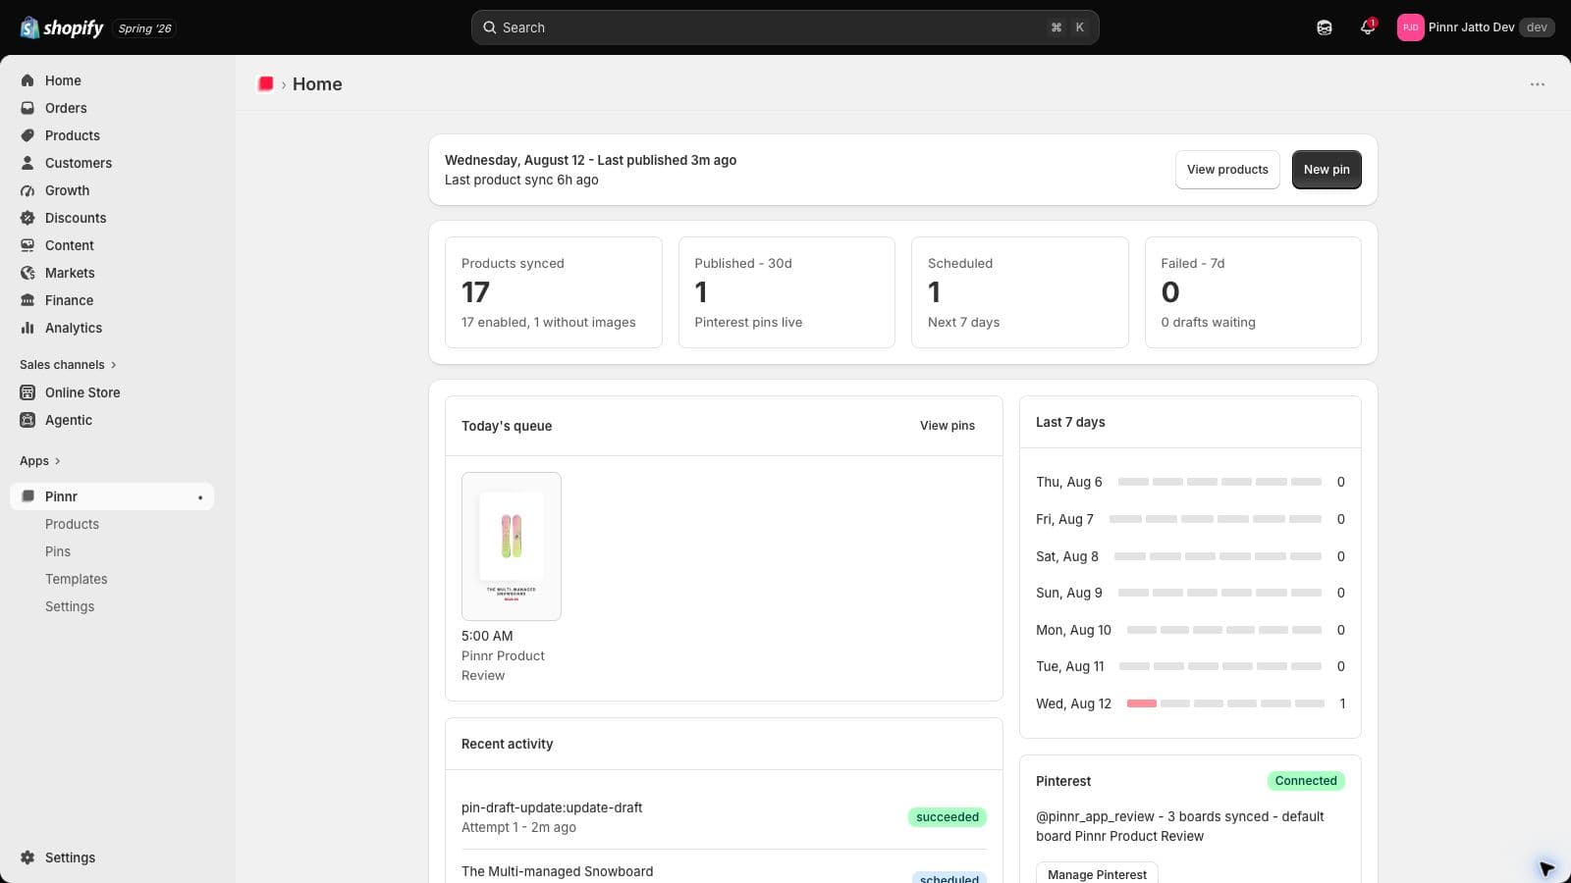Open the queued snowboard pin thumbnail
Viewport: 1571px width, 883px height.
tap(512, 546)
